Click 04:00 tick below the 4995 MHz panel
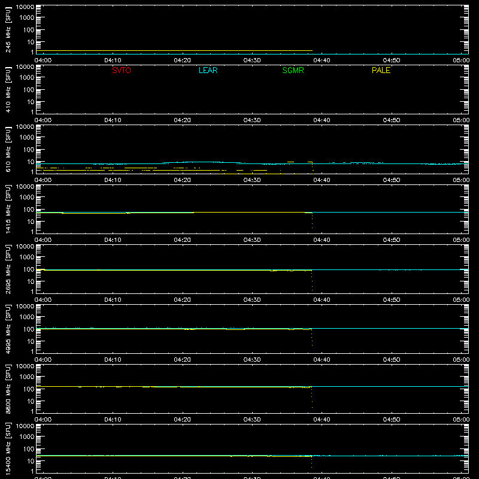This screenshot has width=479, height=479. tap(43, 360)
